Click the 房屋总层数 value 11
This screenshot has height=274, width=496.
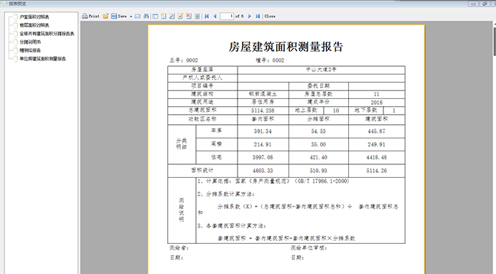point(376,94)
